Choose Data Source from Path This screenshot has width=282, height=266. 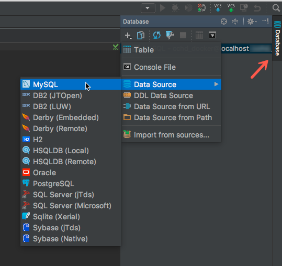[x=172, y=118]
